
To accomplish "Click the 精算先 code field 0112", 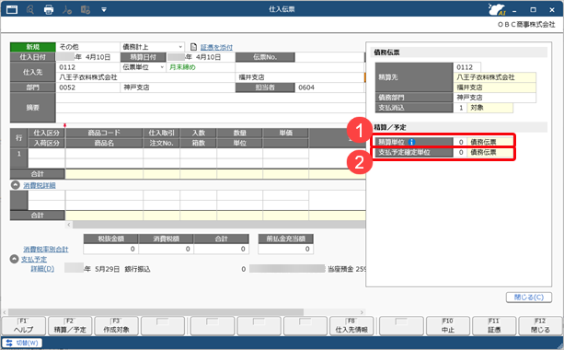I will click(x=466, y=67).
